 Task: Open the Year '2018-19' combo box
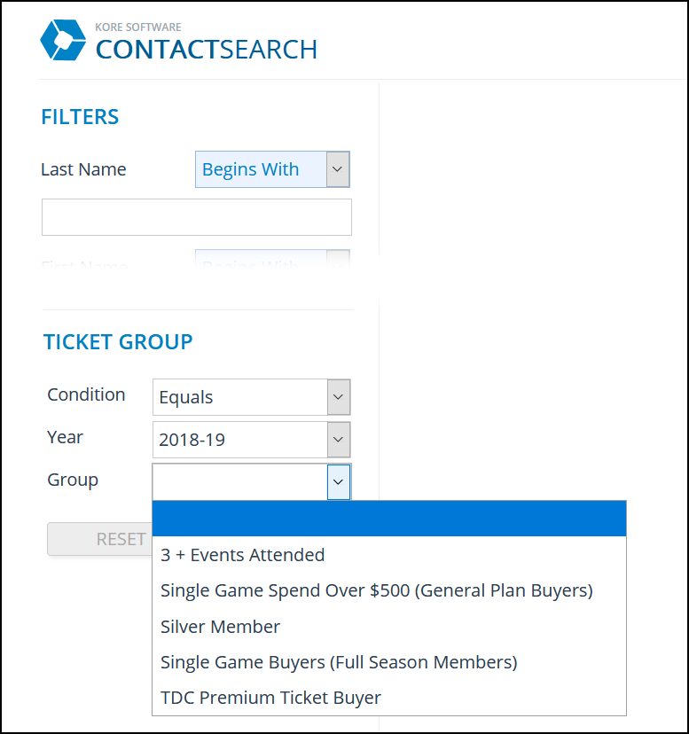(252, 440)
